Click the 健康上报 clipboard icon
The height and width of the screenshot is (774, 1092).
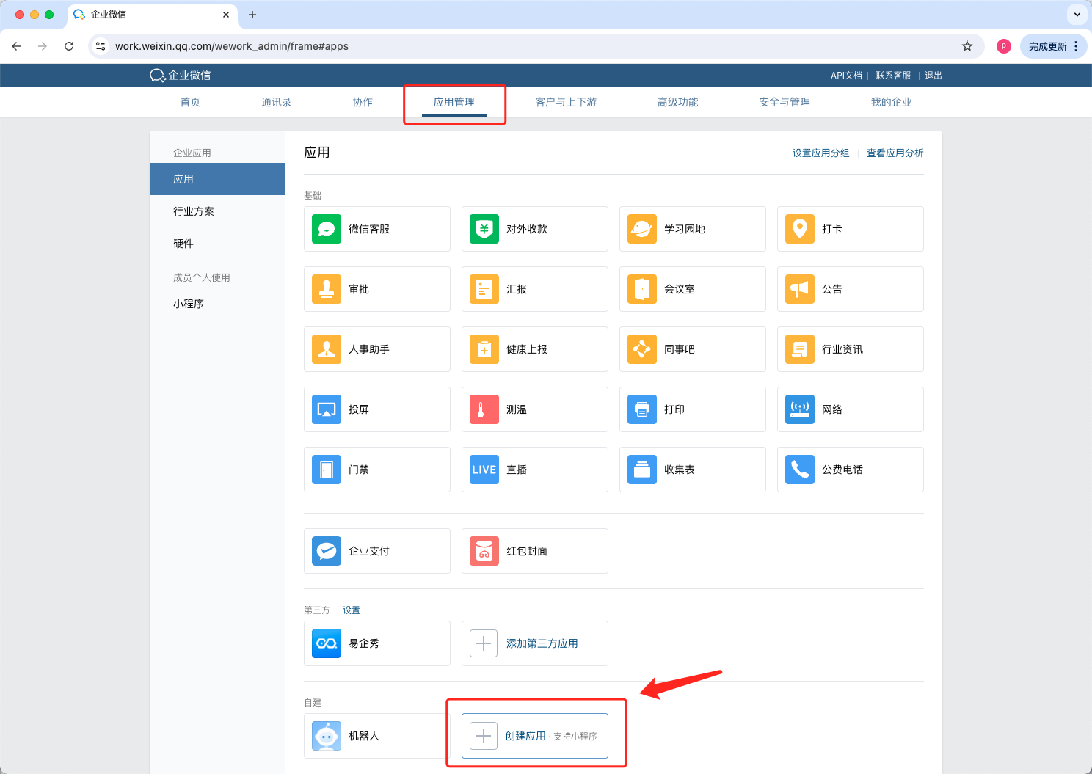coord(484,349)
